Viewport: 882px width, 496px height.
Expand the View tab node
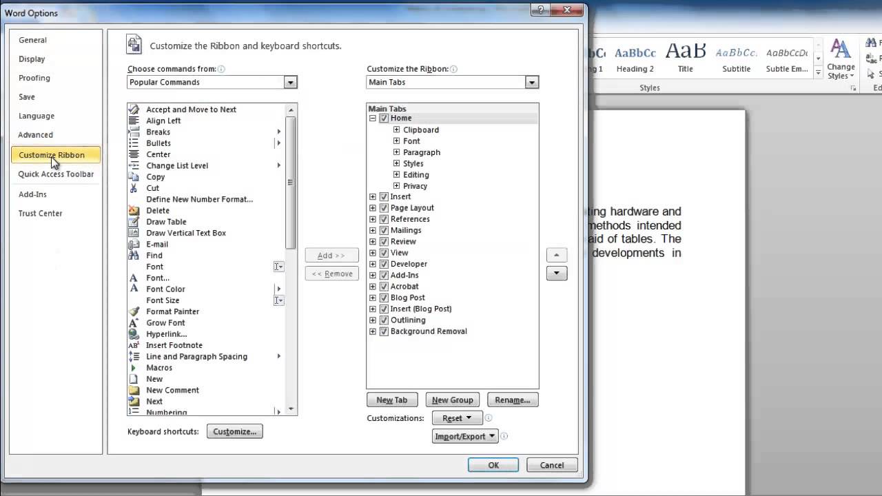tap(373, 253)
